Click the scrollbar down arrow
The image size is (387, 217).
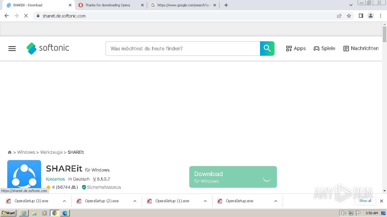point(385,191)
